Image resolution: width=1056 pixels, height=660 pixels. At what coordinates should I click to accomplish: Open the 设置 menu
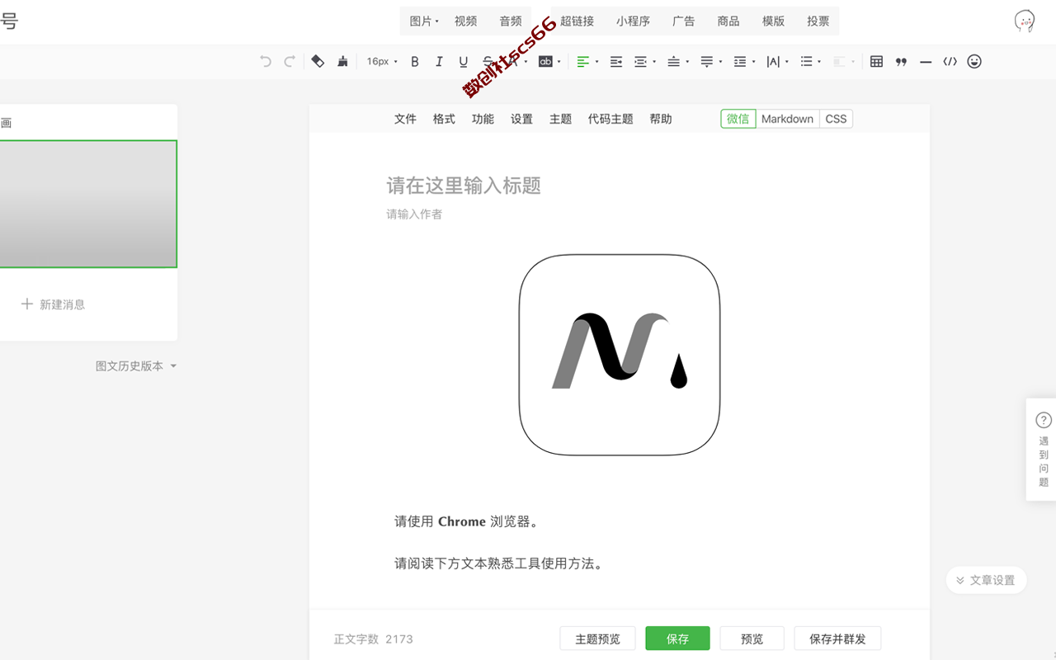(521, 119)
